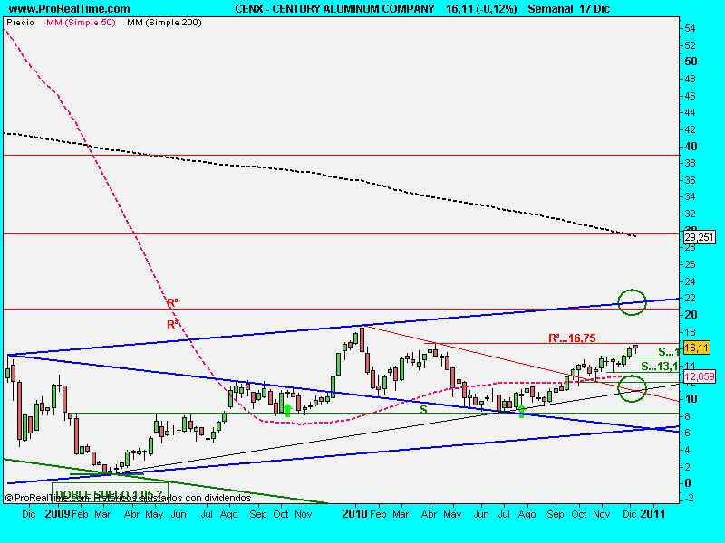Select the Semanal timeframe label
Screen dimensions: 725x543
coord(551,9)
